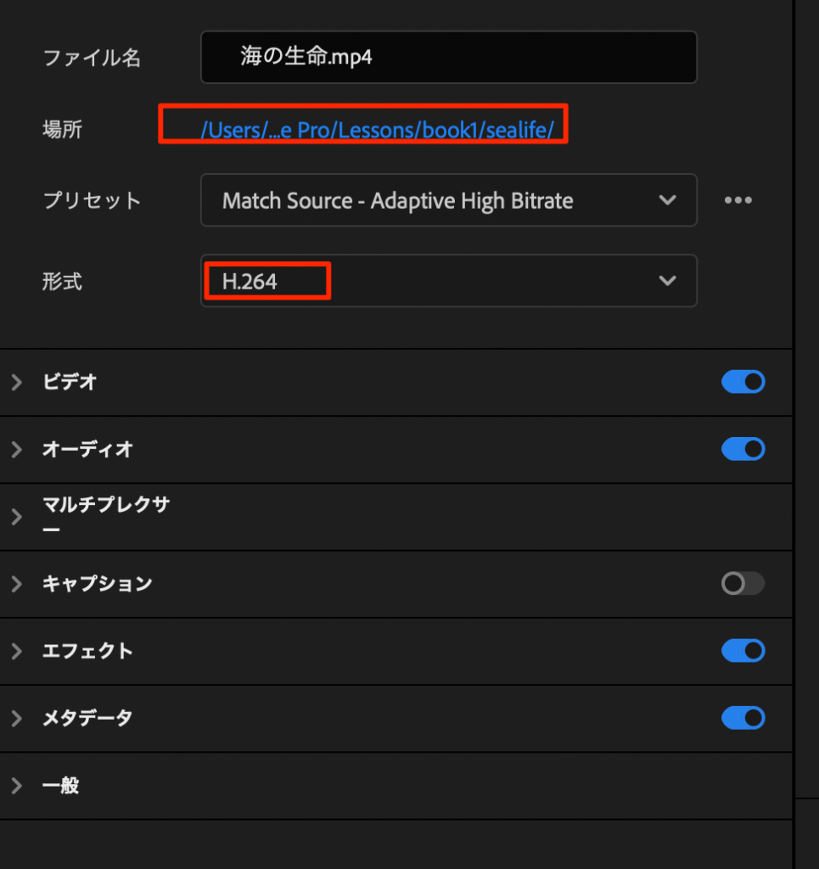This screenshot has width=819, height=869.
Task: Switch off the エフェクト toggle
Action: click(x=743, y=651)
